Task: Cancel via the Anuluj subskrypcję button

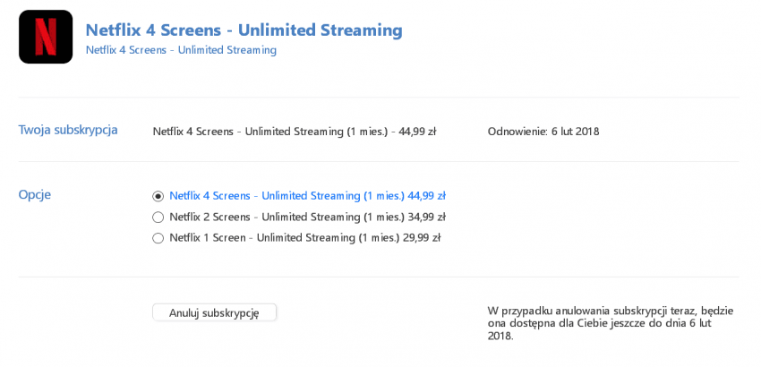Action: [x=215, y=313]
